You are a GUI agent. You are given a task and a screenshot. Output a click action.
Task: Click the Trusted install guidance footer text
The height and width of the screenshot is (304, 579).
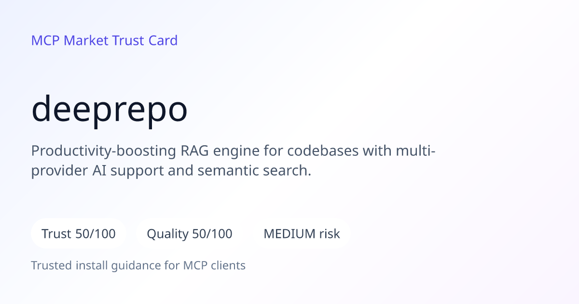[x=138, y=265]
